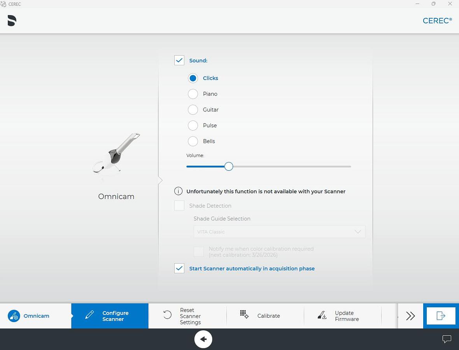459x350 pixels.
Task: Click the Omnicam step label
Action: click(36, 316)
